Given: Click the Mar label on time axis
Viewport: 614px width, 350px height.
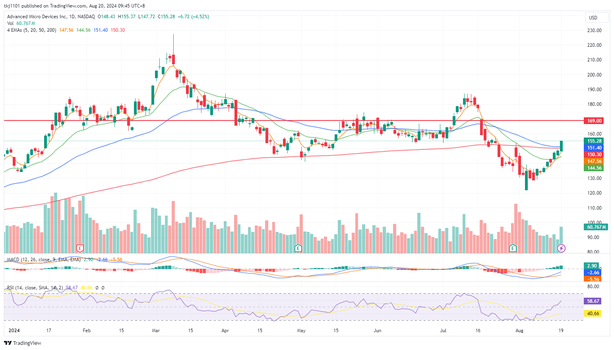Looking at the screenshot, I should tap(156, 331).
